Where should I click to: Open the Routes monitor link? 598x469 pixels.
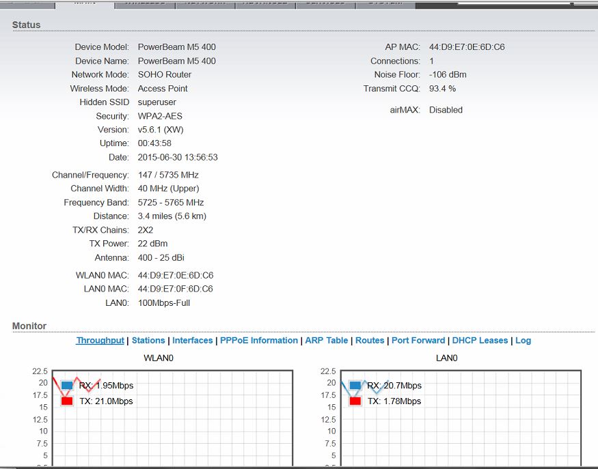tap(370, 340)
